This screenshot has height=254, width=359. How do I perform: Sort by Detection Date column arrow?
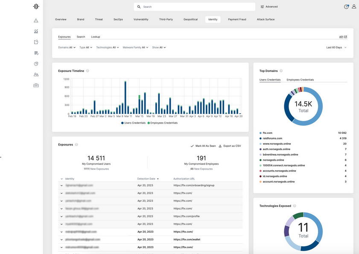tap(158, 179)
